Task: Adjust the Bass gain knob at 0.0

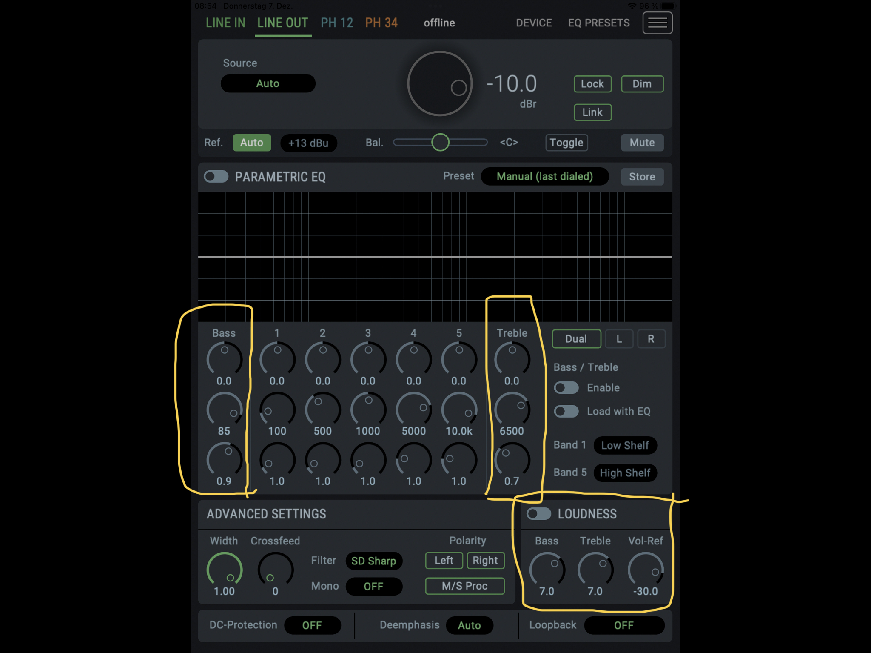Action: (224, 359)
